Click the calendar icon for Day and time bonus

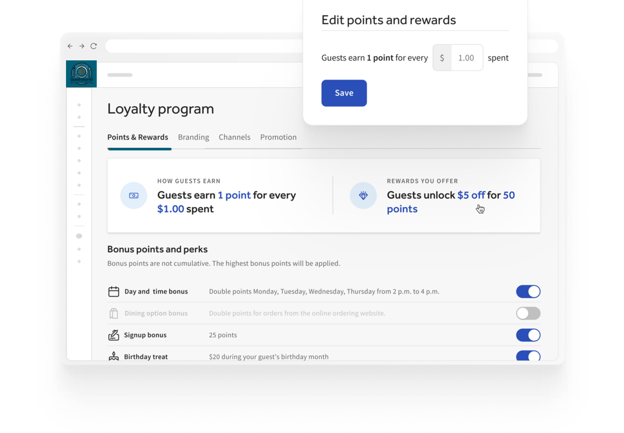coord(113,291)
